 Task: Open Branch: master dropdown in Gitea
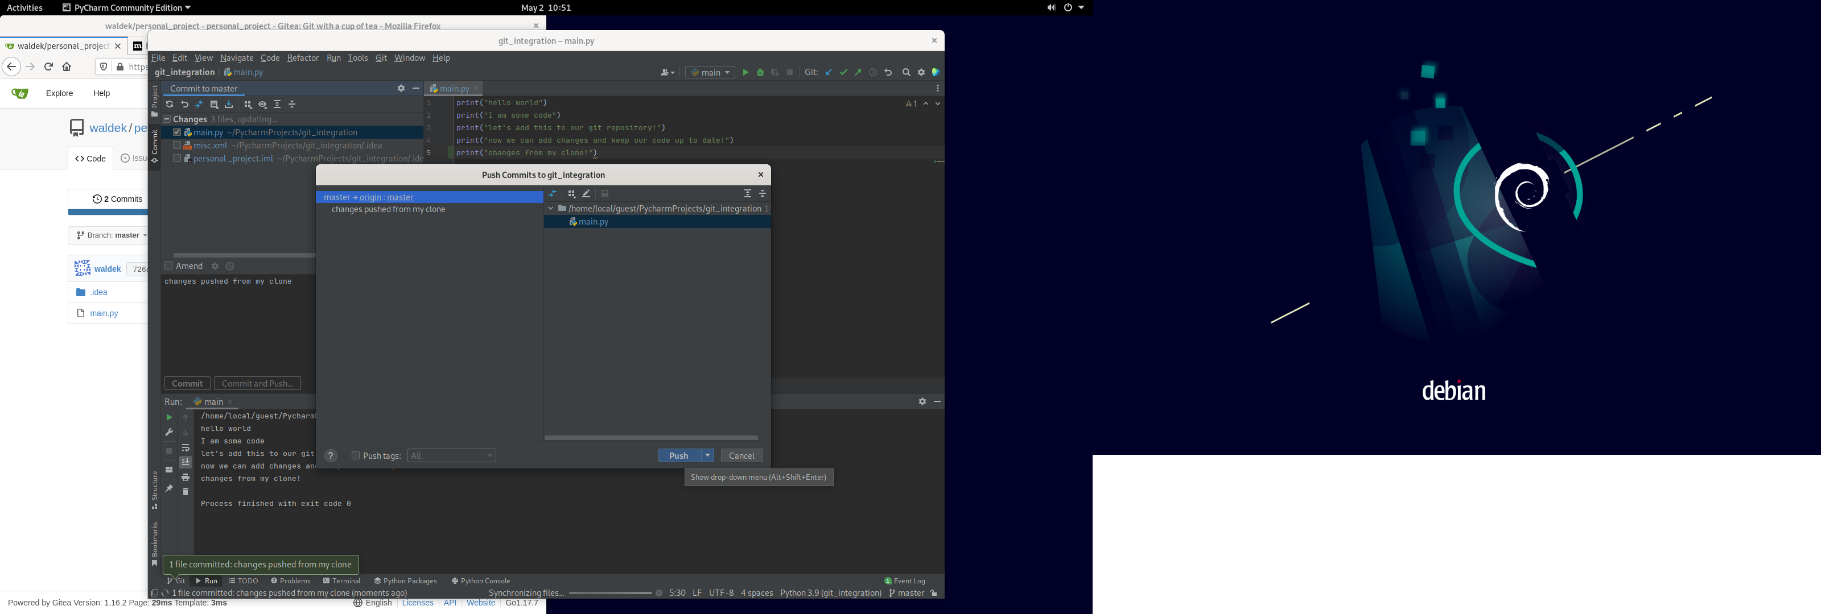click(111, 235)
